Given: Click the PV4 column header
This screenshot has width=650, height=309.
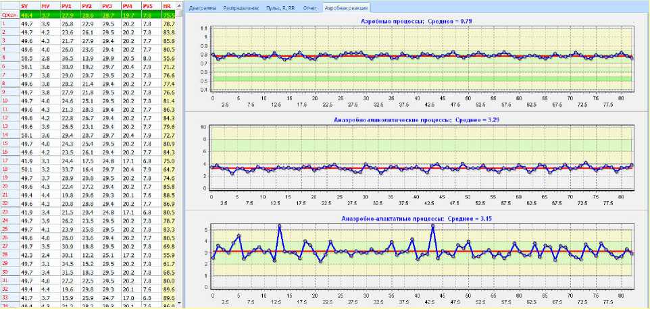Looking at the screenshot, I should [130, 7].
